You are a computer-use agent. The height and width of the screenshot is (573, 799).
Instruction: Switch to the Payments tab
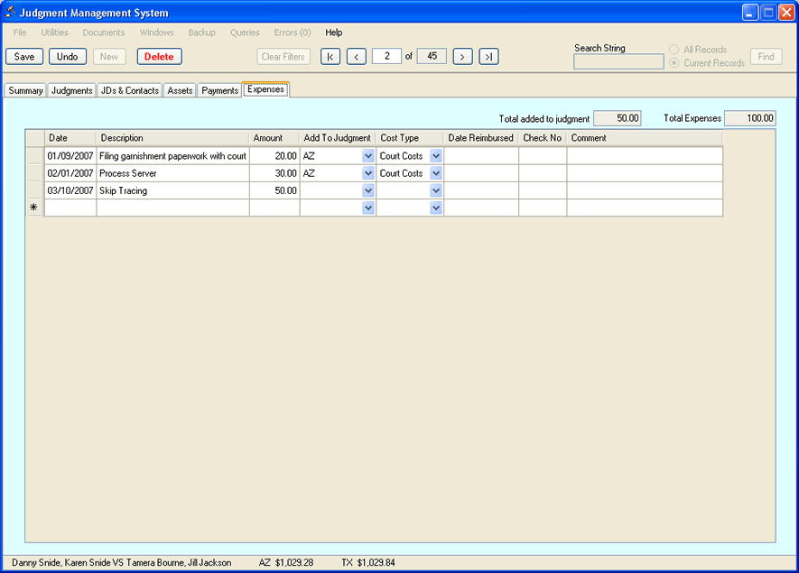[x=219, y=90]
